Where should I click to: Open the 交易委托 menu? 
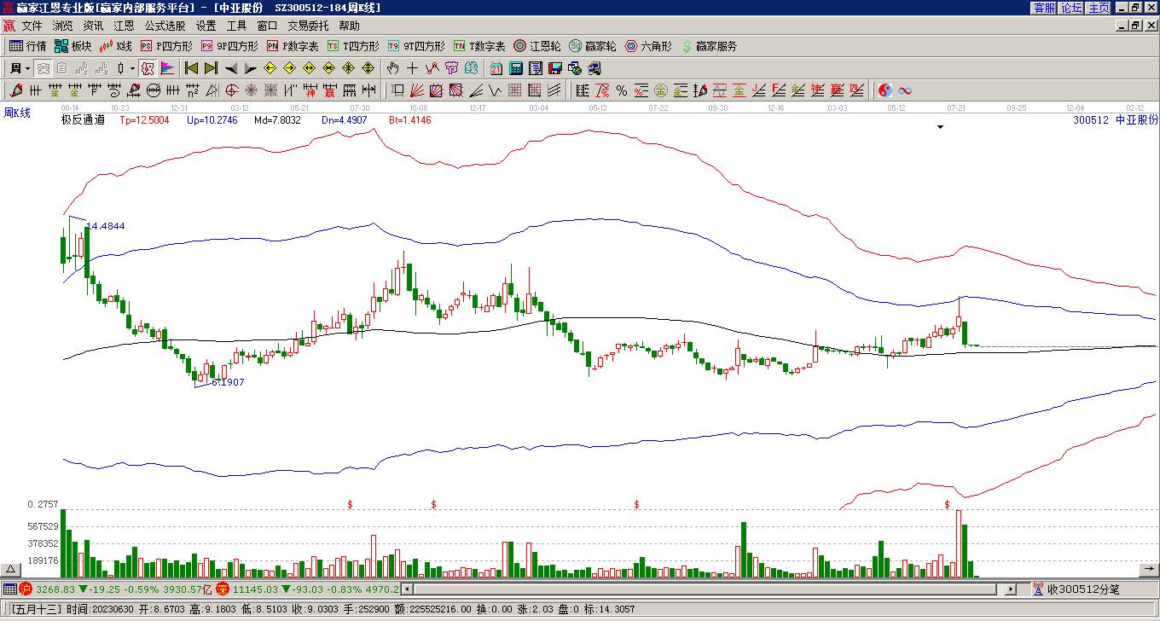(x=308, y=26)
